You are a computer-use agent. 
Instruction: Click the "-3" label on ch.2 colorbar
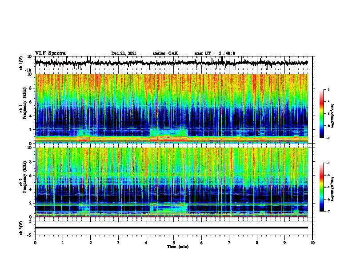tap(328, 163)
